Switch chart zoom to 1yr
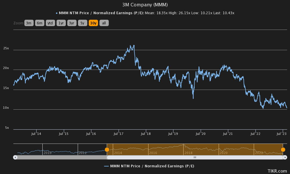Screen dimensions: 290x174 tap(61, 23)
